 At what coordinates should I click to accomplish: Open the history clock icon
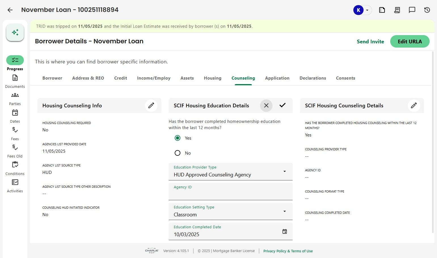coord(427,10)
